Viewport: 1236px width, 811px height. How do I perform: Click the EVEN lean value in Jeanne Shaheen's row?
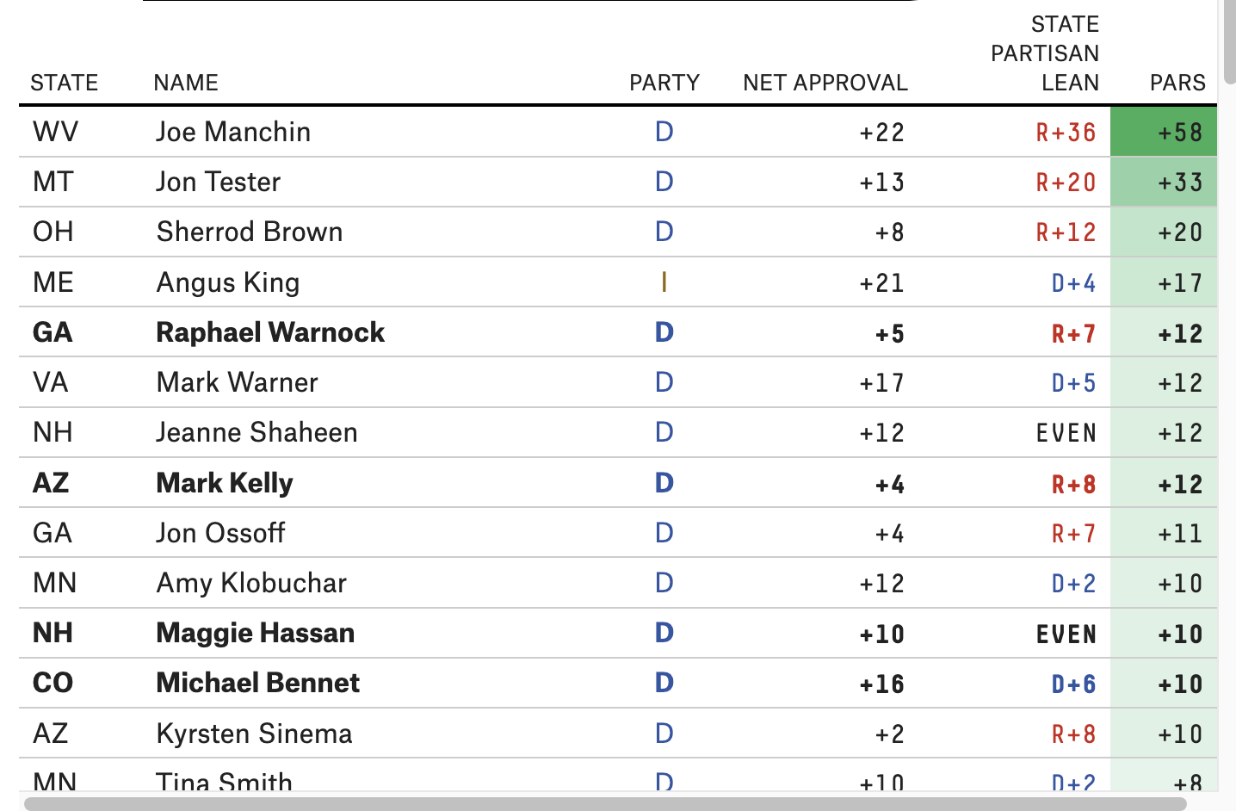click(1066, 433)
